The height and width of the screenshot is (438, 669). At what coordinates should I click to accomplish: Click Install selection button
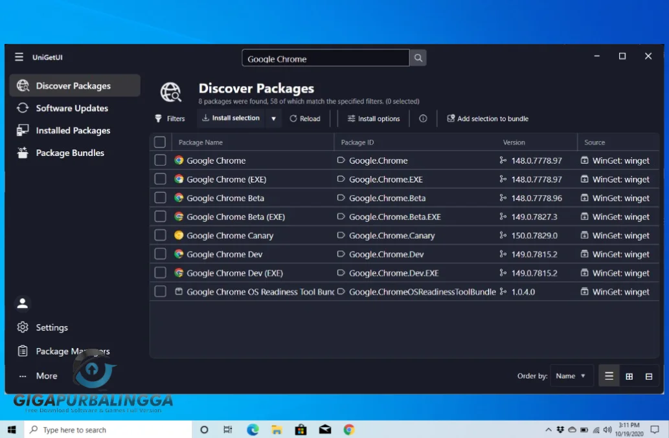(x=231, y=118)
